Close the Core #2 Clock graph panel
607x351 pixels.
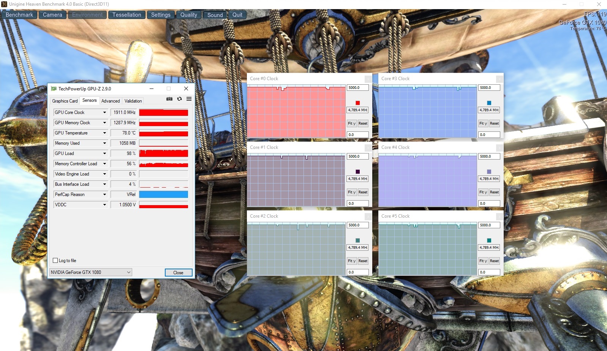(368, 217)
